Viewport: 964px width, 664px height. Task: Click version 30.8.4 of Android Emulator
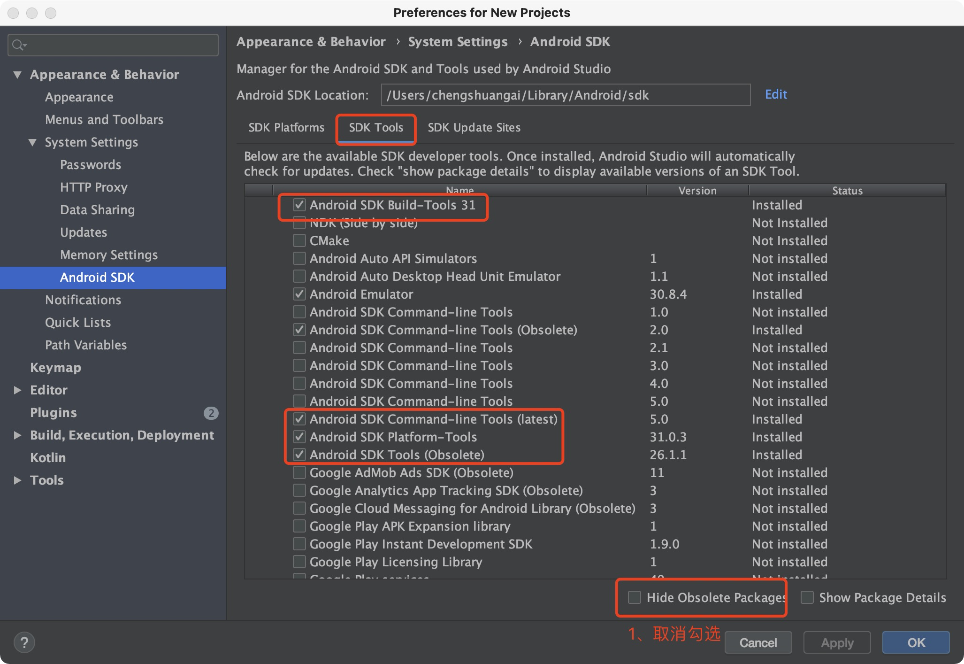[668, 294]
